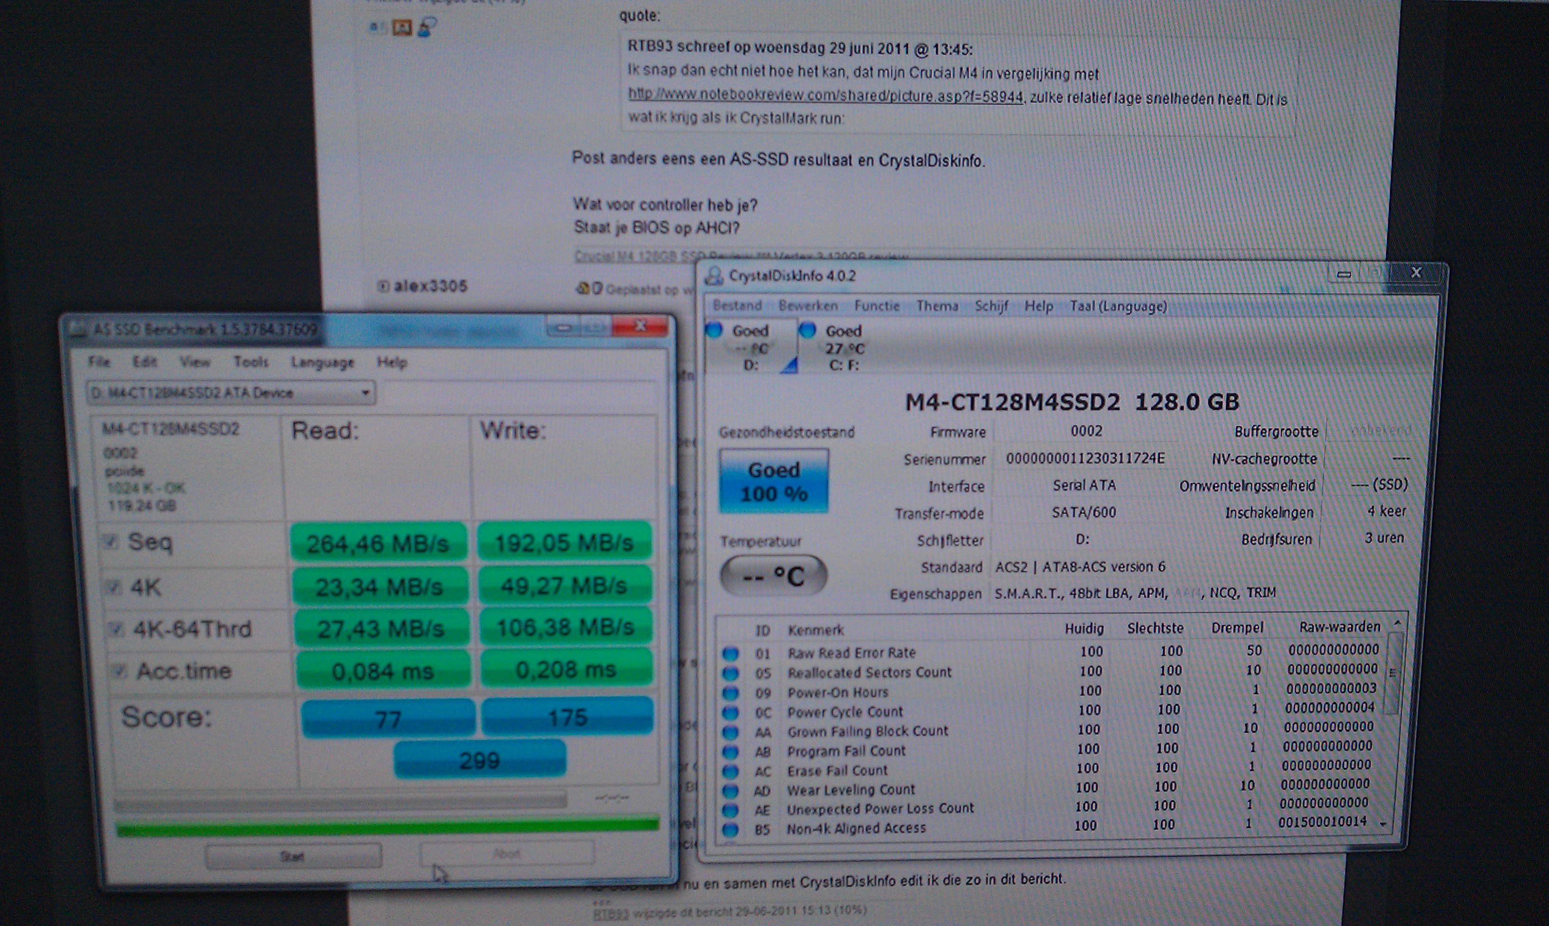This screenshot has width=1549, height=926.
Task: Click forum post icons beside alex3305's post date
Action: (x=588, y=288)
